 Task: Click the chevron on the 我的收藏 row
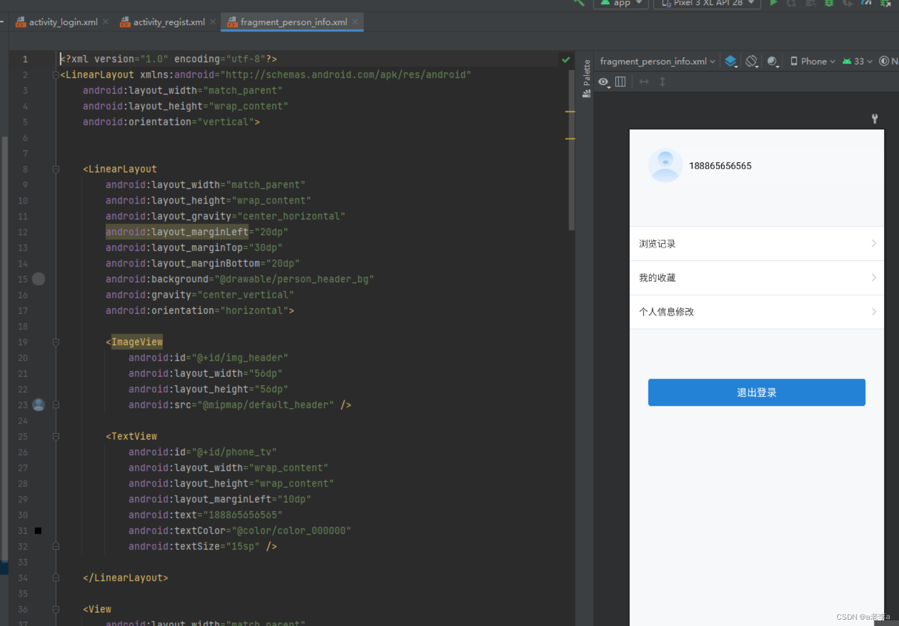pos(874,278)
